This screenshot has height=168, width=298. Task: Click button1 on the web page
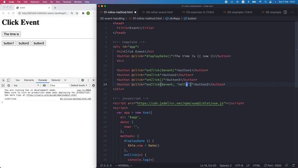pos(9,43)
